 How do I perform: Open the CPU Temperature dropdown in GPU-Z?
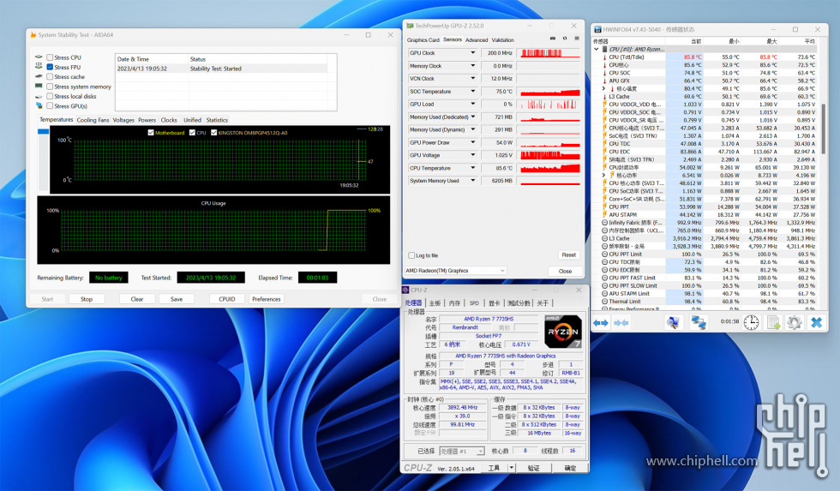pos(472,168)
